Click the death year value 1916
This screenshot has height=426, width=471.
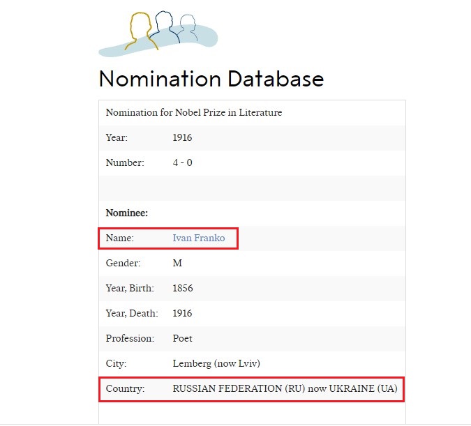point(182,314)
